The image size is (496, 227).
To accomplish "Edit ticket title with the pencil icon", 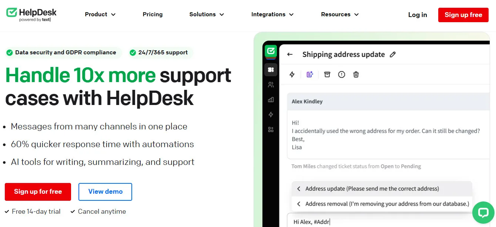I will coord(393,54).
